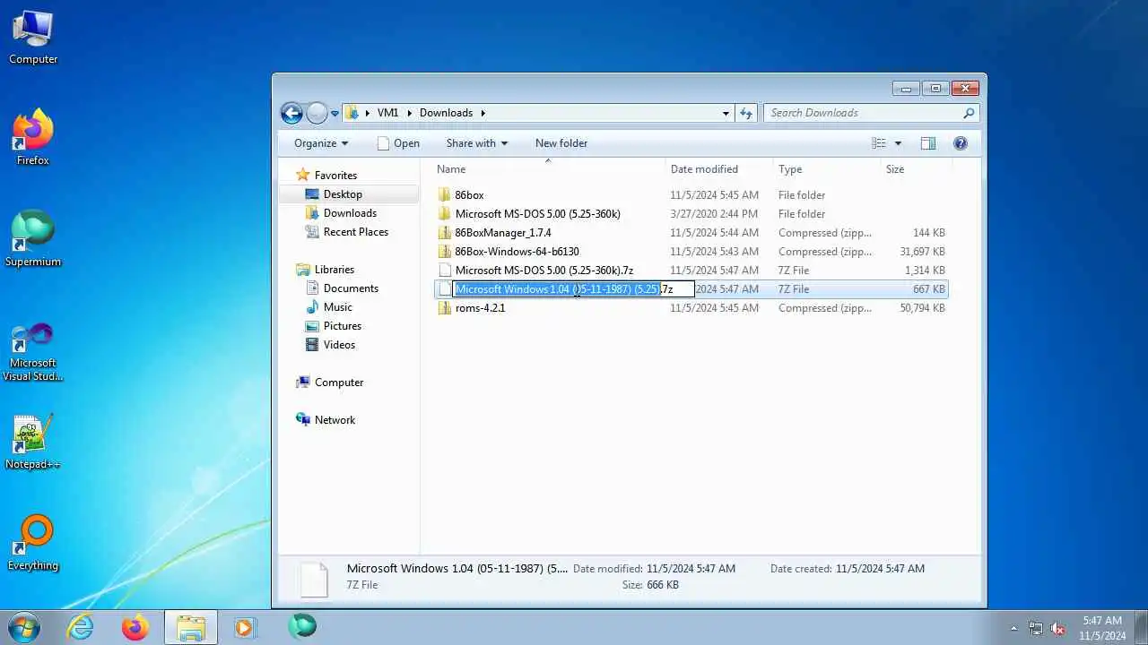Expand the arrow after Downloads in the address bar
1148x645 pixels.
(483, 113)
